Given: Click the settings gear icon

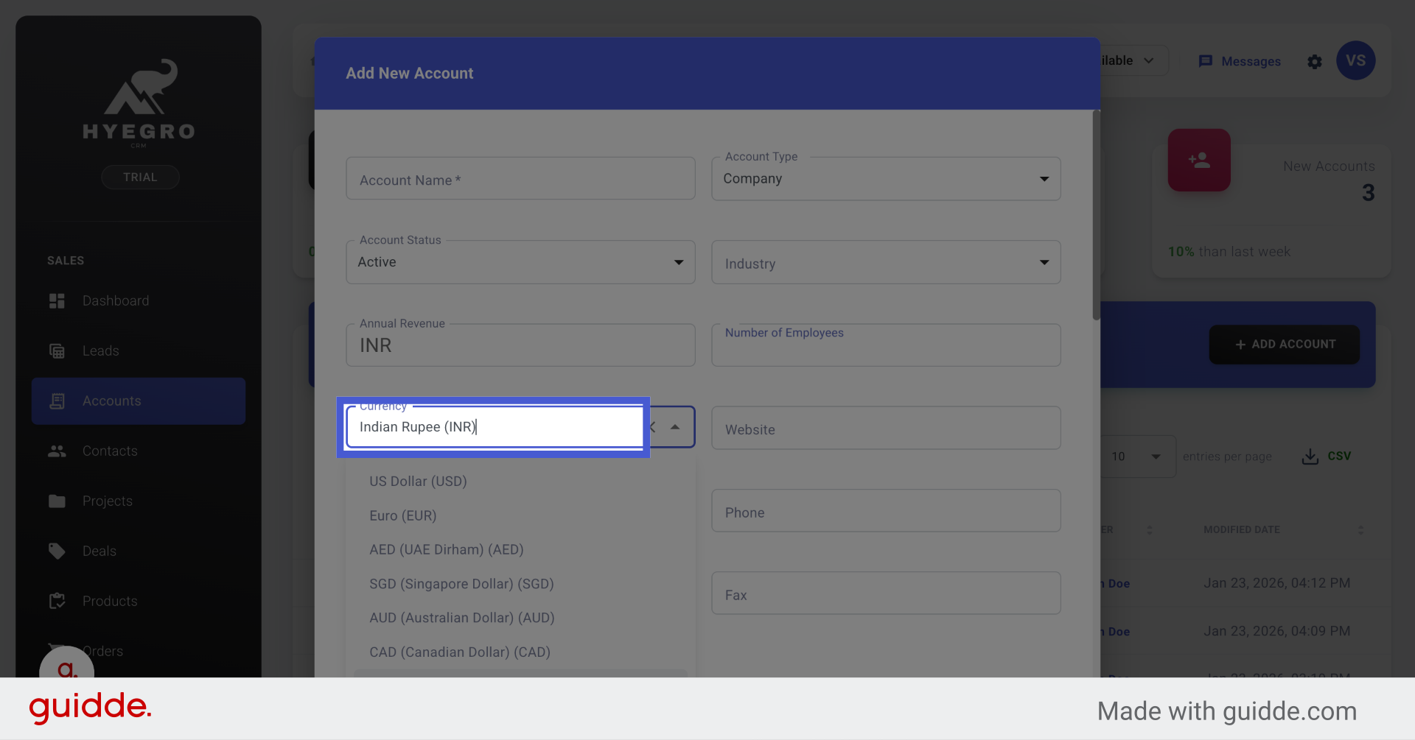Looking at the screenshot, I should point(1315,62).
